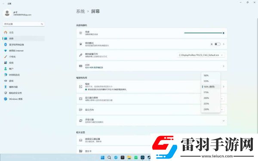Open the 显示器分辨率 resolution dropdown arrow
The height and width of the screenshot is (161, 258).
[x=222, y=99]
